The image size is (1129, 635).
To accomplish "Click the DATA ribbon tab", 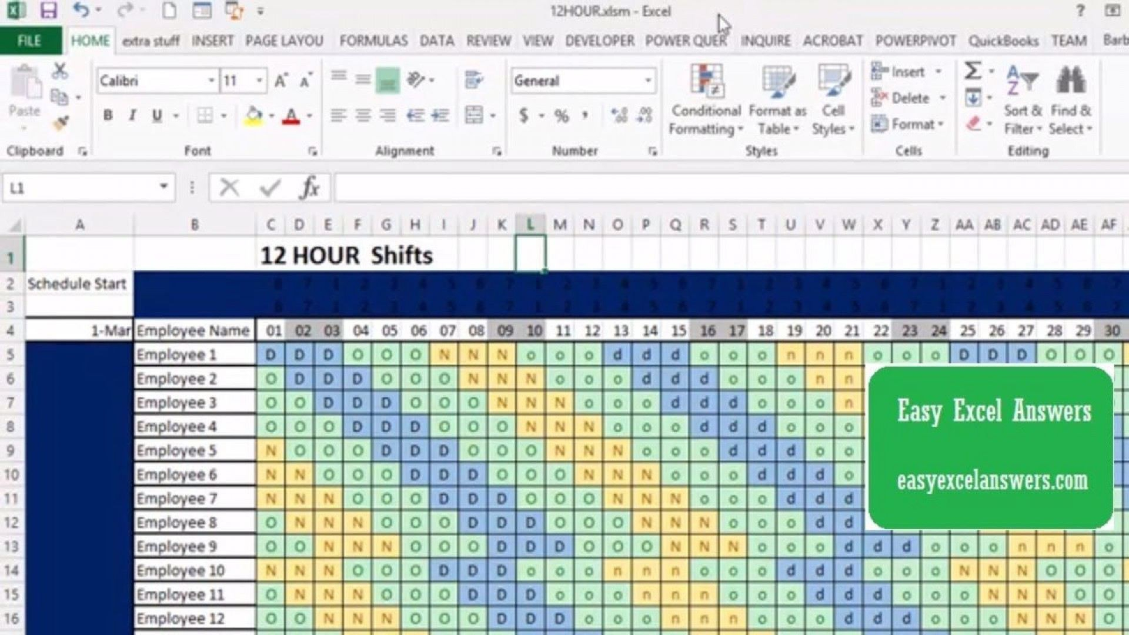I will (x=436, y=41).
